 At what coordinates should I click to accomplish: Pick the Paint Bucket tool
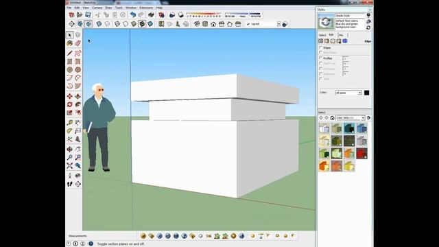pyautogui.click(x=70, y=43)
